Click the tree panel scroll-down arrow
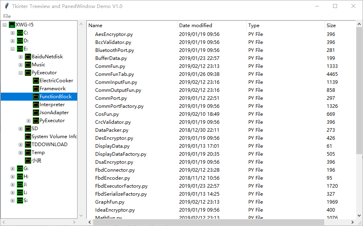Viewport: 363px width, 226px height. pyautogui.click(x=81, y=215)
